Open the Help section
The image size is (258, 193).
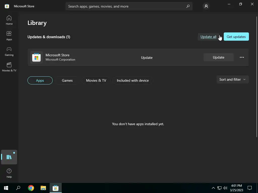[x=9, y=173]
